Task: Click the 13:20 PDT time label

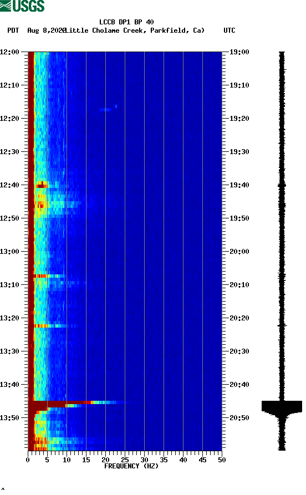Action: coord(9,318)
